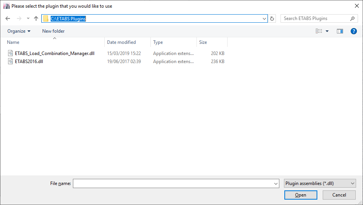Click the 202 KB size cell
Image resolution: width=363 pixels, height=205 pixels.
click(x=218, y=53)
